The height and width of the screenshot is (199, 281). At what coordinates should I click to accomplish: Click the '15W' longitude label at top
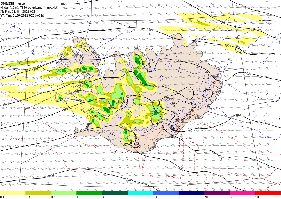(x=192, y=1)
